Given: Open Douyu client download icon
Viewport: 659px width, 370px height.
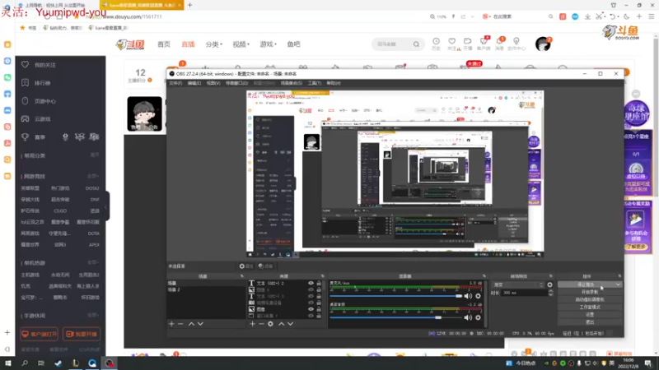Looking at the screenshot, I should (x=484, y=44).
